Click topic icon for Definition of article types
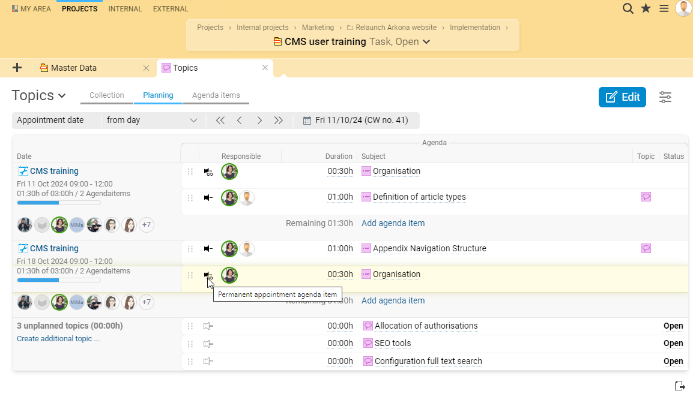This screenshot has height=400, width=693. (646, 197)
